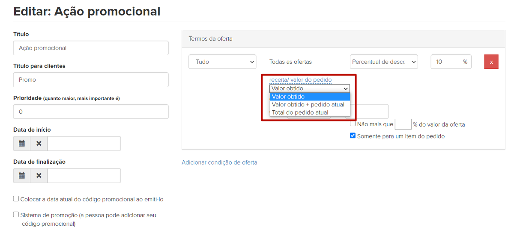Open the start date calendar picker
Viewport: 514px width, 233px height.
[x=22, y=144]
